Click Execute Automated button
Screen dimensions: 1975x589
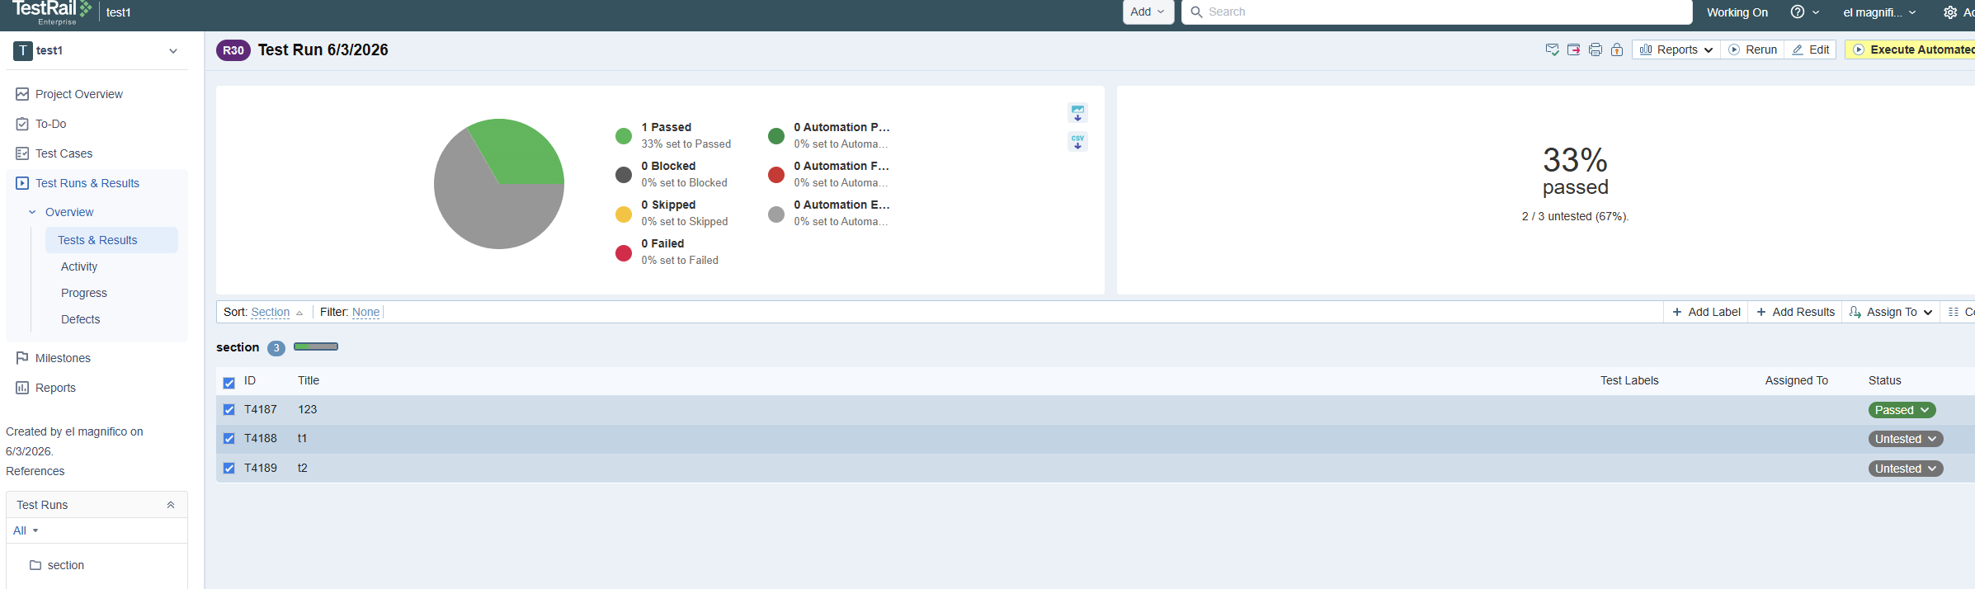pos(1911,49)
